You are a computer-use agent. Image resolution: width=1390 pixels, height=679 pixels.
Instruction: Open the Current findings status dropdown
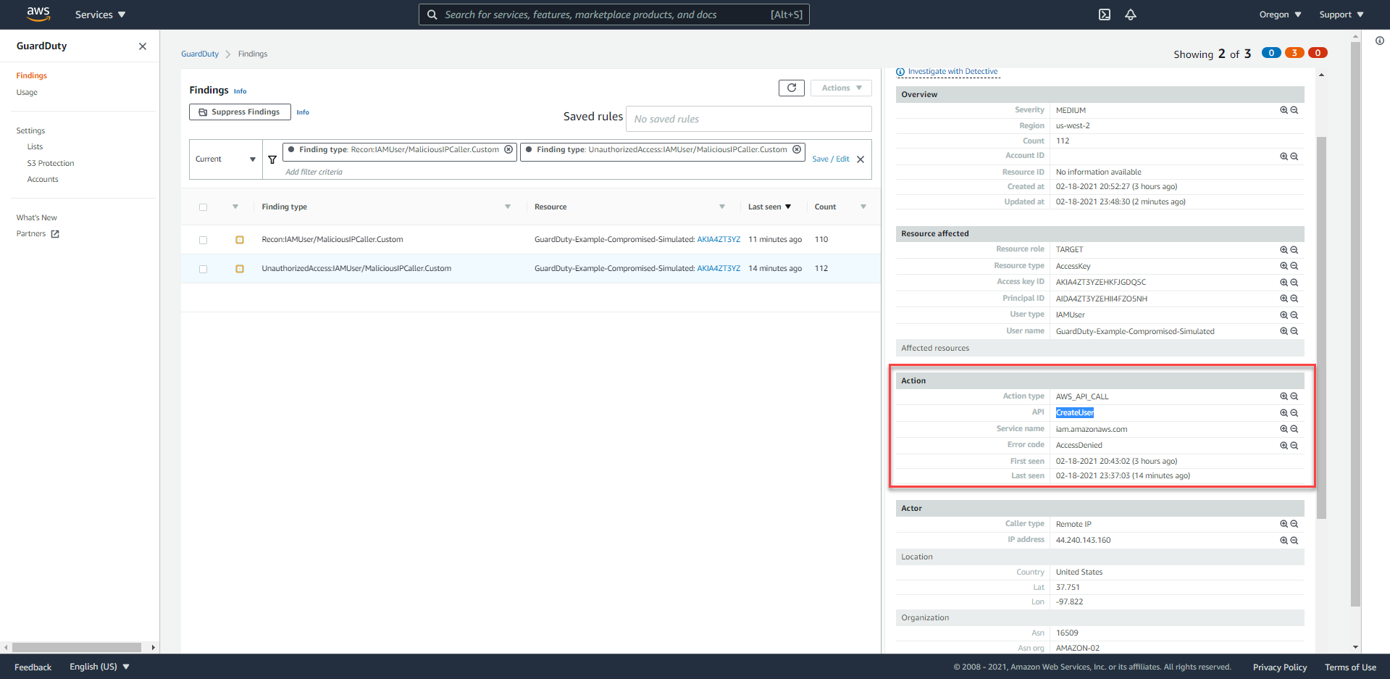pos(226,159)
